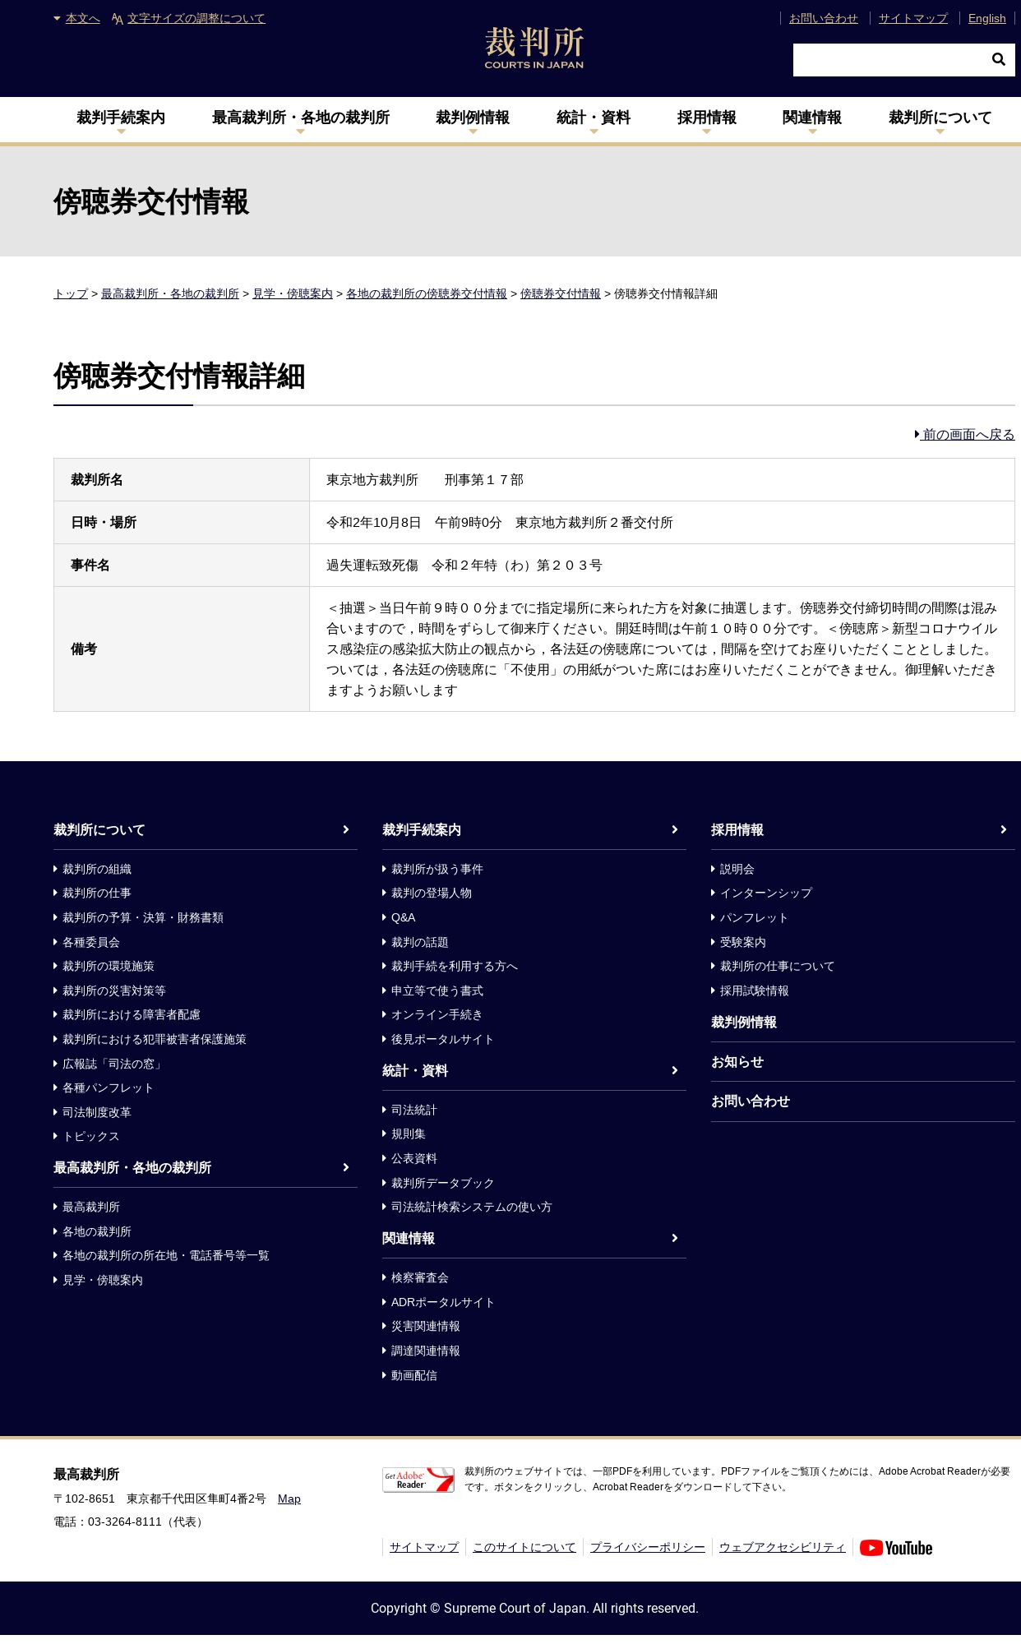The height and width of the screenshot is (1644, 1021).
Task: Click the text size adjustment icon
Action: coord(118,19)
